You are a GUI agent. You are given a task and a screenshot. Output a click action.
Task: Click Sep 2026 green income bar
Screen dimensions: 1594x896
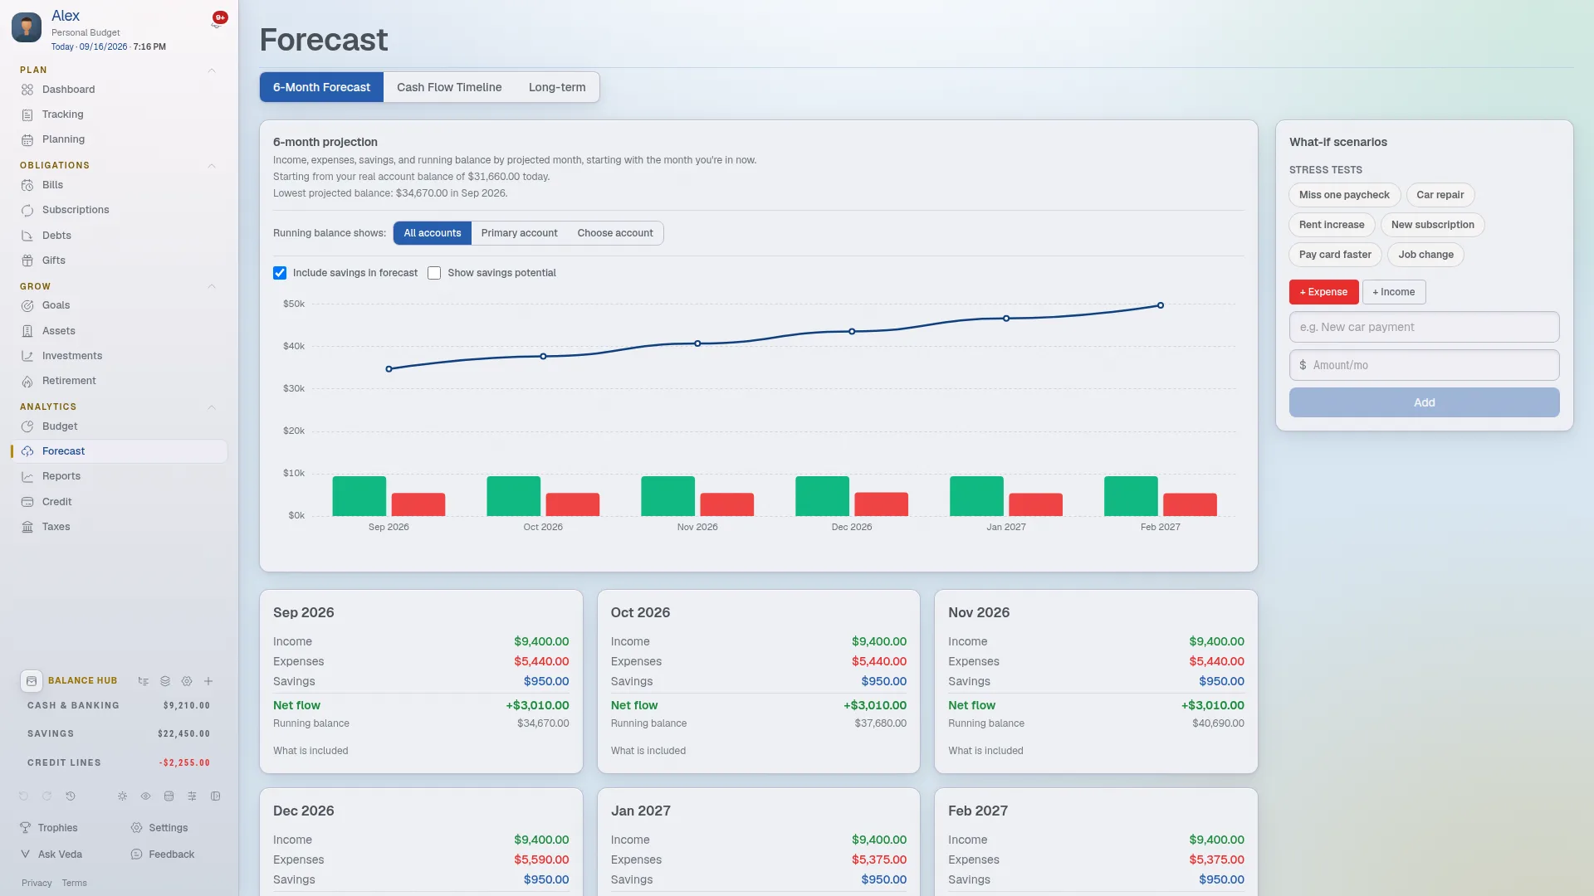pyautogui.click(x=359, y=496)
